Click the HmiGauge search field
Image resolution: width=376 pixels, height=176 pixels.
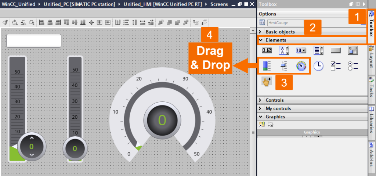(285, 23)
